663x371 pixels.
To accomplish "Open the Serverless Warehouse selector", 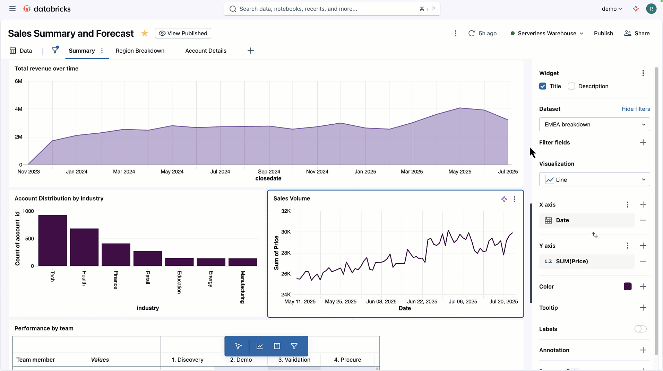I will (x=547, y=33).
